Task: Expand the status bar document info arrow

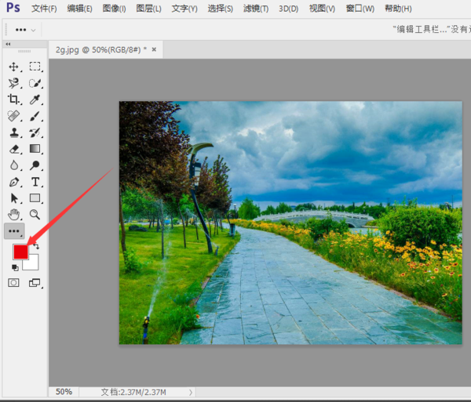Action: click(191, 392)
